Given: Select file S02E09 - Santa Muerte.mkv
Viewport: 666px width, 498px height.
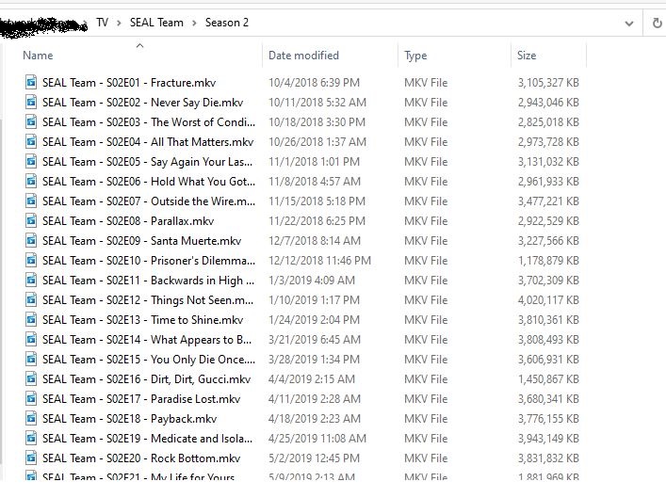Looking at the screenshot, I should click(141, 241).
